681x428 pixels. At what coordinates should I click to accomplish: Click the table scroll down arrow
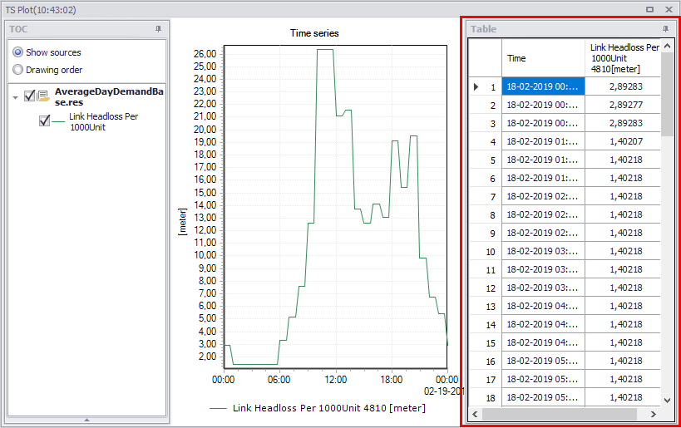coord(668,401)
